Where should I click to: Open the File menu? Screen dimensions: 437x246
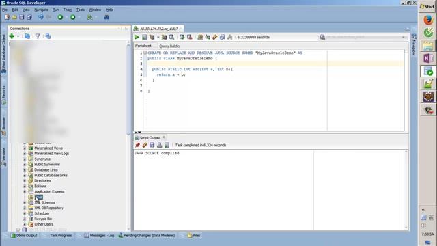click(x=5, y=10)
